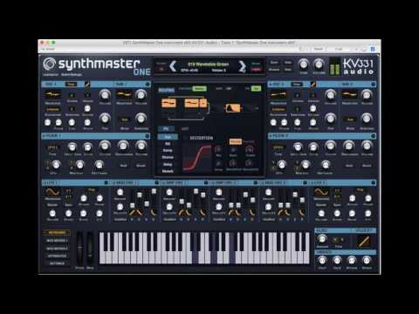Screen dimensions: 419x314
Task: Toggle the LFO 1 power button
Action: click(106, 182)
